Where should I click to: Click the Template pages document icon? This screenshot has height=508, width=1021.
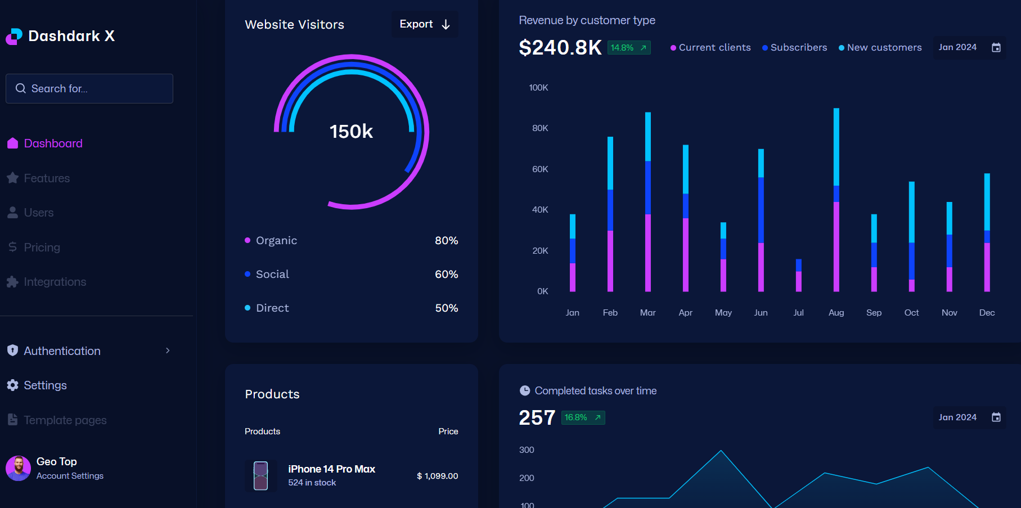(12, 420)
